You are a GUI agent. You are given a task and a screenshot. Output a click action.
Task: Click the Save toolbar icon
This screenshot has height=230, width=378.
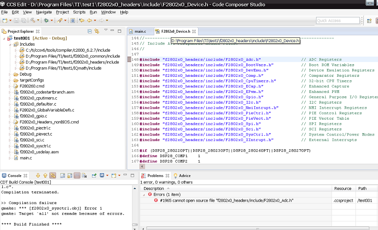pyautogui.click(x=16, y=20)
